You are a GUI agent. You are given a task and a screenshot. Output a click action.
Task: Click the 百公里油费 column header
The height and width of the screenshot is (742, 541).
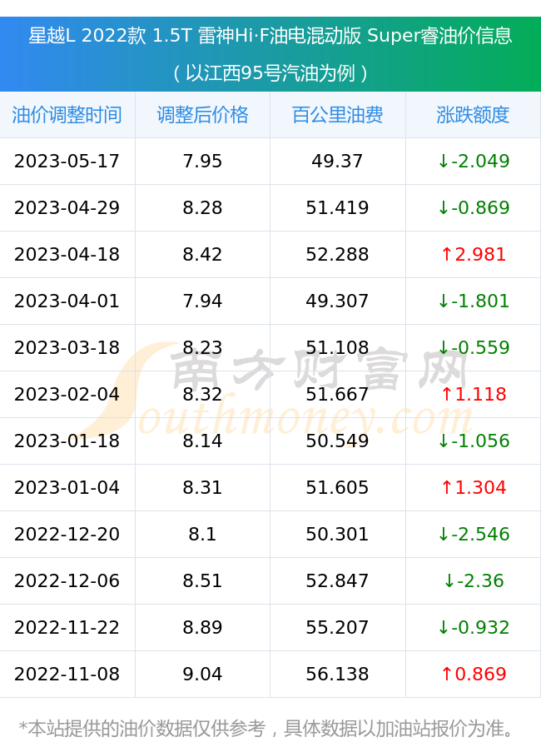[x=338, y=115]
